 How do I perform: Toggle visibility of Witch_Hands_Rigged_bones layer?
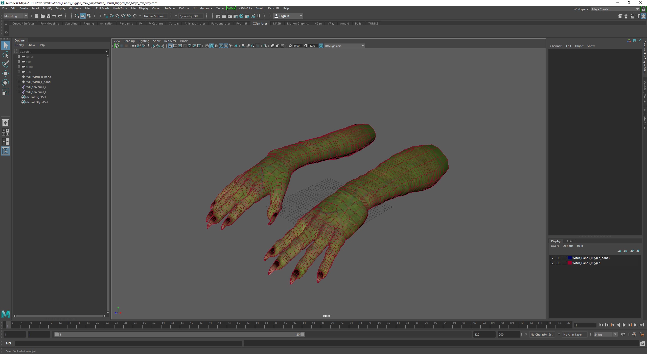point(552,258)
